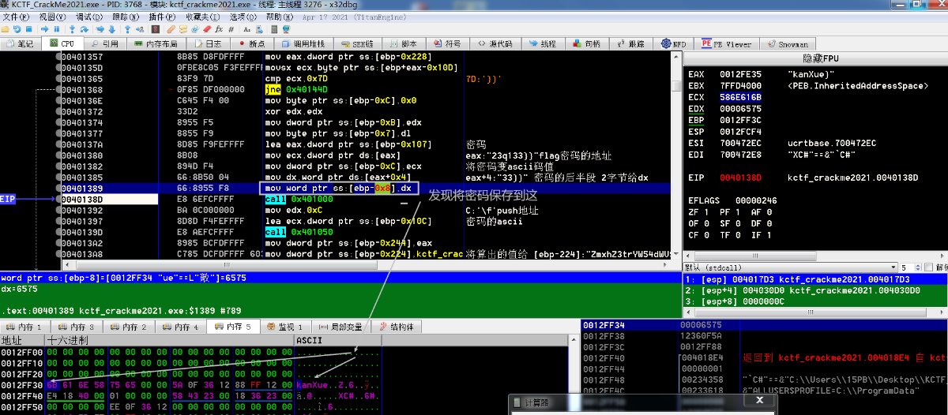Click the Pause toolbar icon

pyautogui.click(x=57, y=29)
